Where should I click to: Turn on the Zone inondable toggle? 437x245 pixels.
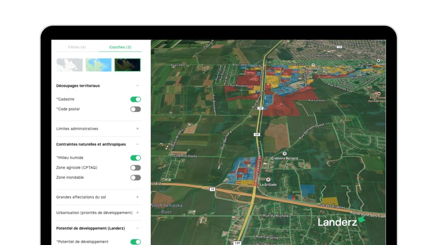click(x=136, y=178)
